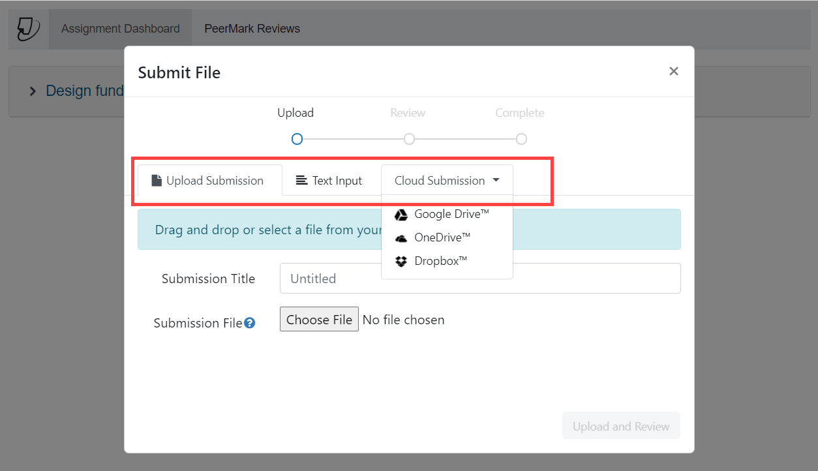Go to PeerMark Reviews tab
Screen dimensions: 818x471
(252, 29)
